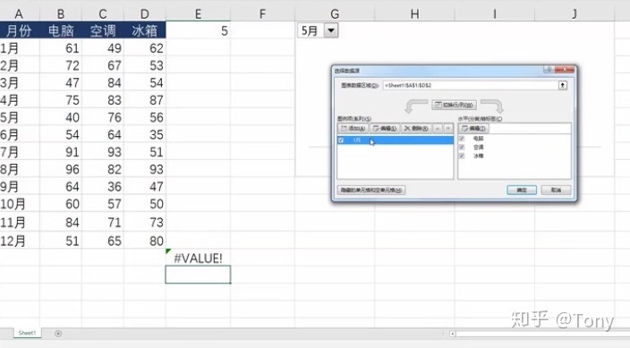Select column C header
The width and height of the screenshot is (630, 348).
point(103,14)
